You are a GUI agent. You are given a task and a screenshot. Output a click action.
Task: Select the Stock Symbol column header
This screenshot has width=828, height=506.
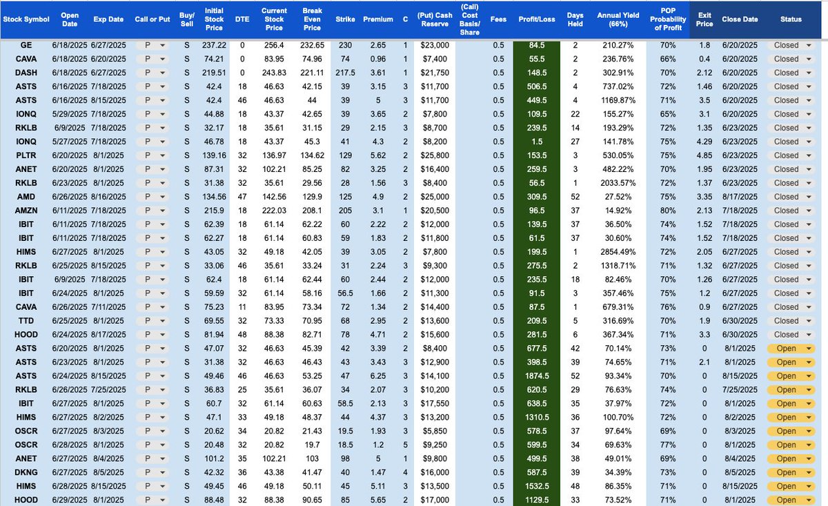[x=26, y=19]
